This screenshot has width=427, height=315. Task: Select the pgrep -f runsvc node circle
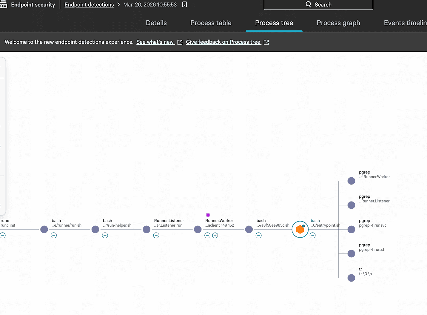coord(351,229)
